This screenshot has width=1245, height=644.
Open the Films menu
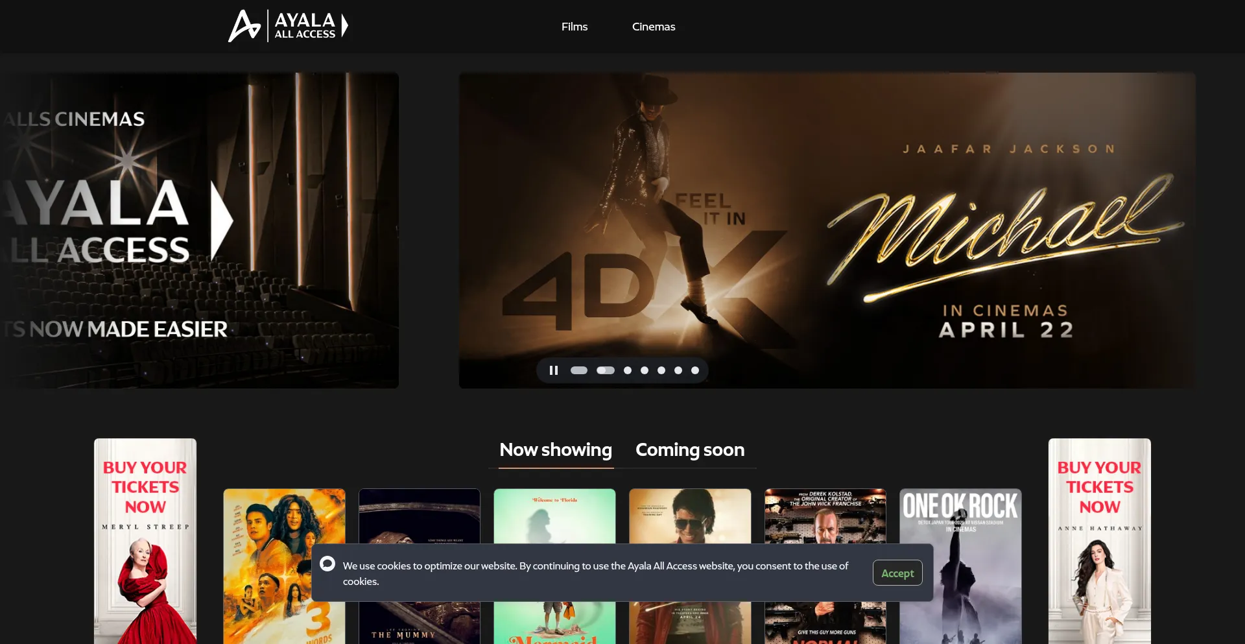coord(575,27)
